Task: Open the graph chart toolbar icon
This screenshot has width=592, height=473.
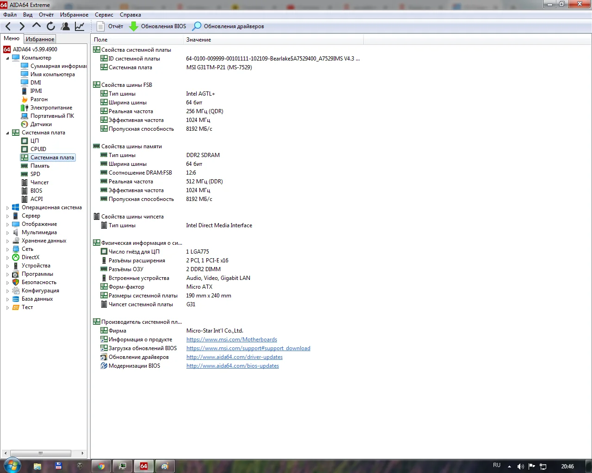Action: (x=80, y=26)
